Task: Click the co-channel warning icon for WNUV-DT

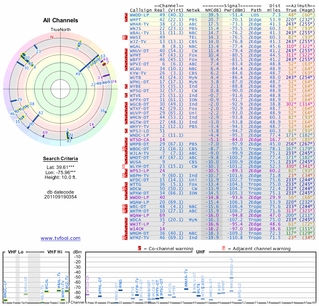Action: click(126, 51)
